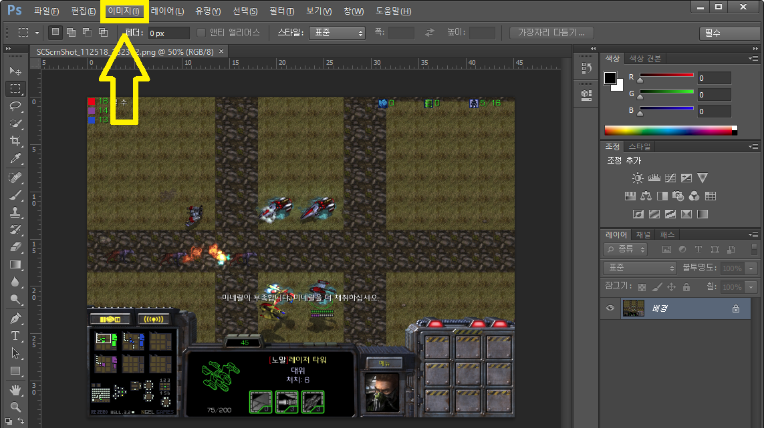
Task: Toggle lock position
Action: pyautogui.click(x=671, y=287)
